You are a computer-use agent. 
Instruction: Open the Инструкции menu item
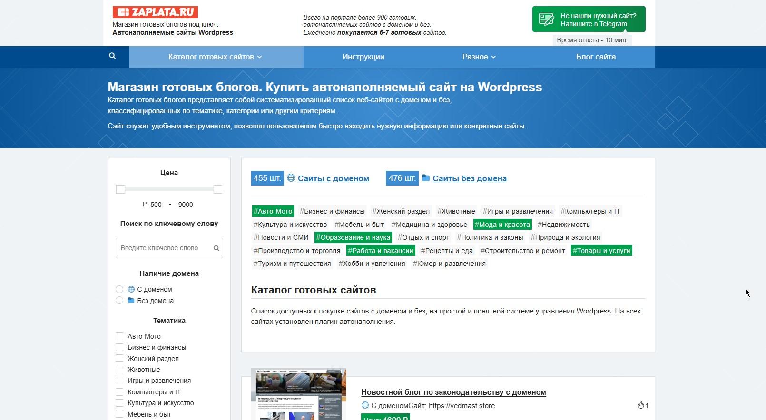(x=363, y=57)
